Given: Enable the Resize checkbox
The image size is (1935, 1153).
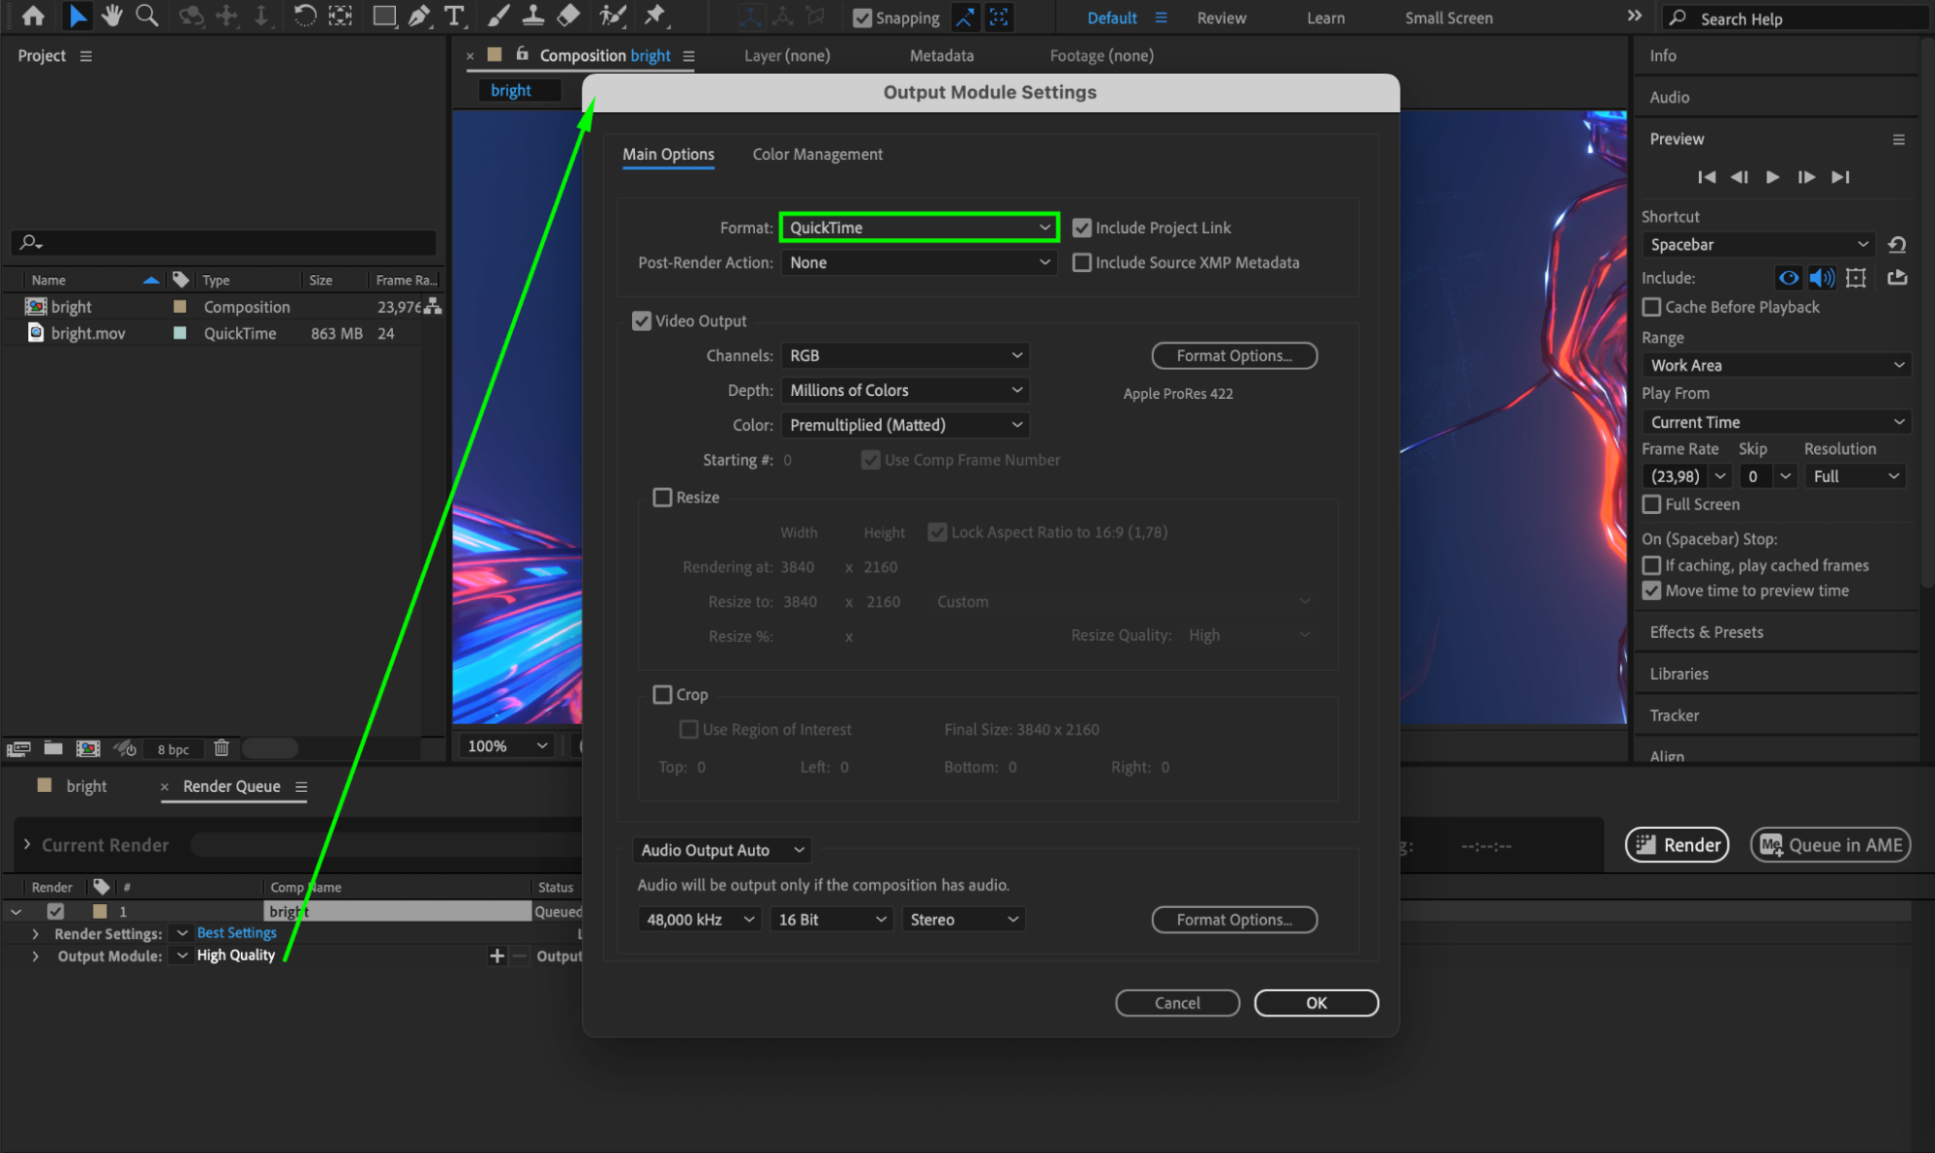Looking at the screenshot, I should pyautogui.click(x=663, y=498).
